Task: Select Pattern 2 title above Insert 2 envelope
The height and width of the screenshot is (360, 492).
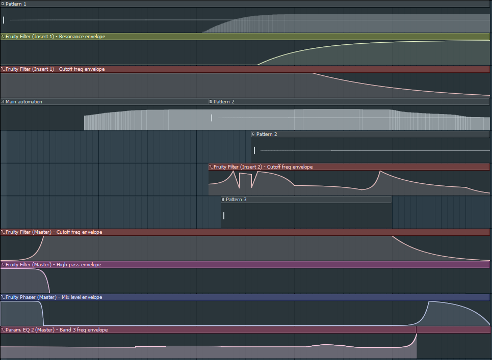Action: tap(267, 134)
